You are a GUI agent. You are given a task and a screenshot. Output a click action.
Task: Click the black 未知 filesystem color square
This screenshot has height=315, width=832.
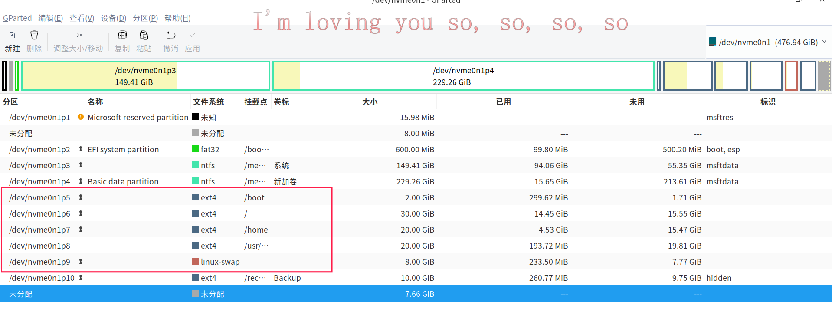coord(196,117)
